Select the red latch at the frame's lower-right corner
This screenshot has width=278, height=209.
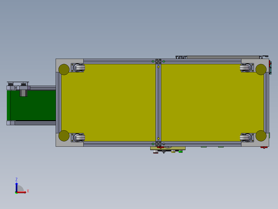[x=264, y=147]
